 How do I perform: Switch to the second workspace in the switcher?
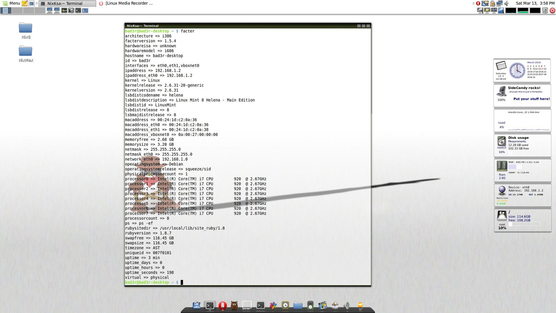(17, 10)
